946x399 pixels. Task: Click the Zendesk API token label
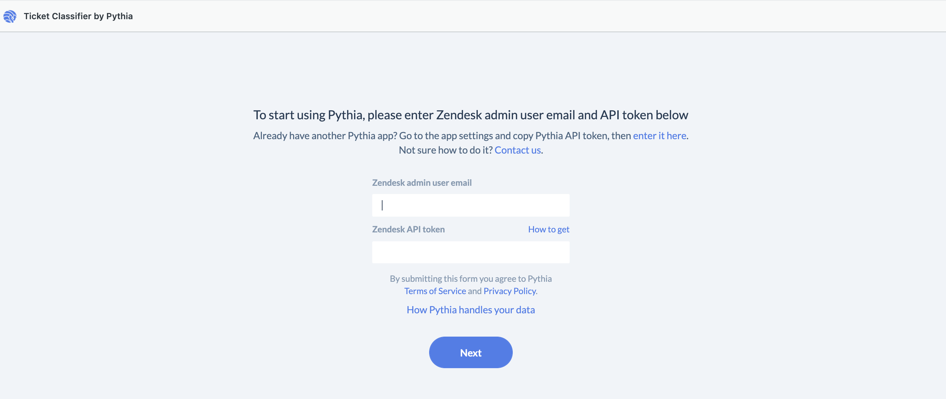tap(408, 229)
